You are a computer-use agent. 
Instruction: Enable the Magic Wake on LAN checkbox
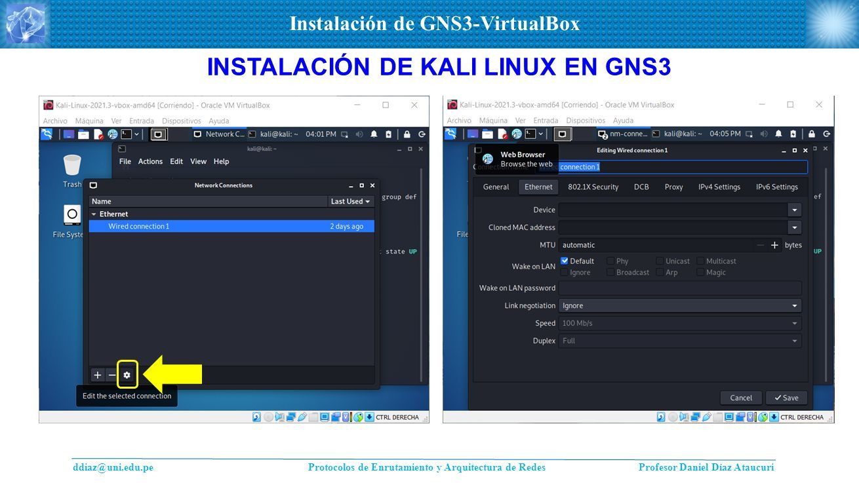(700, 272)
